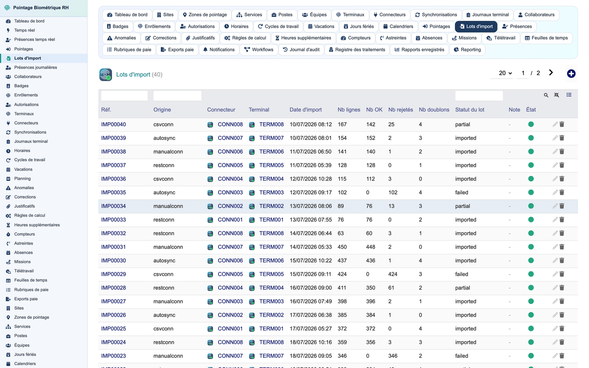The height and width of the screenshot is (368, 589).
Task: Delete IMP00023 with trash icon
Action: pyautogui.click(x=562, y=356)
